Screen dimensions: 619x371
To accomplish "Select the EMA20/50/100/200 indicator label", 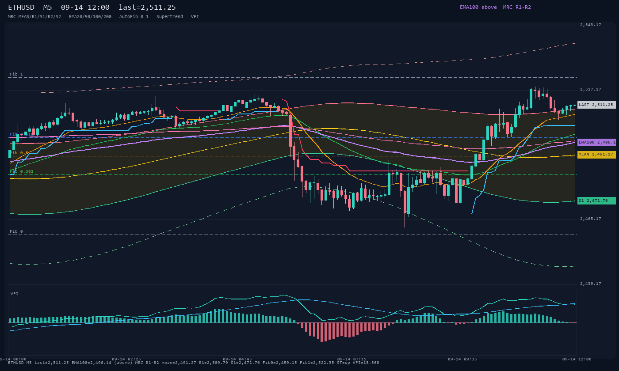I will (90, 17).
